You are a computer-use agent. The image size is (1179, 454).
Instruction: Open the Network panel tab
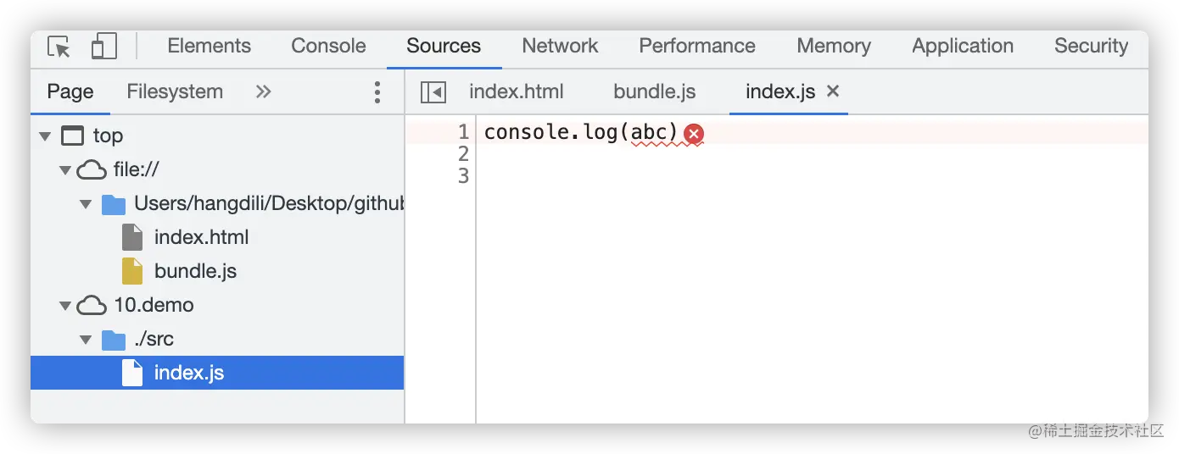tap(560, 46)
